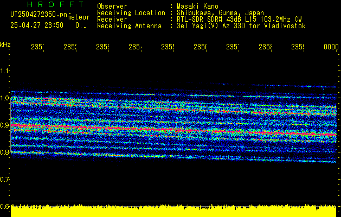This screenshot has width=341, height=217.
Task: Click the word meteor in header
Action: [x=79, y=17]
